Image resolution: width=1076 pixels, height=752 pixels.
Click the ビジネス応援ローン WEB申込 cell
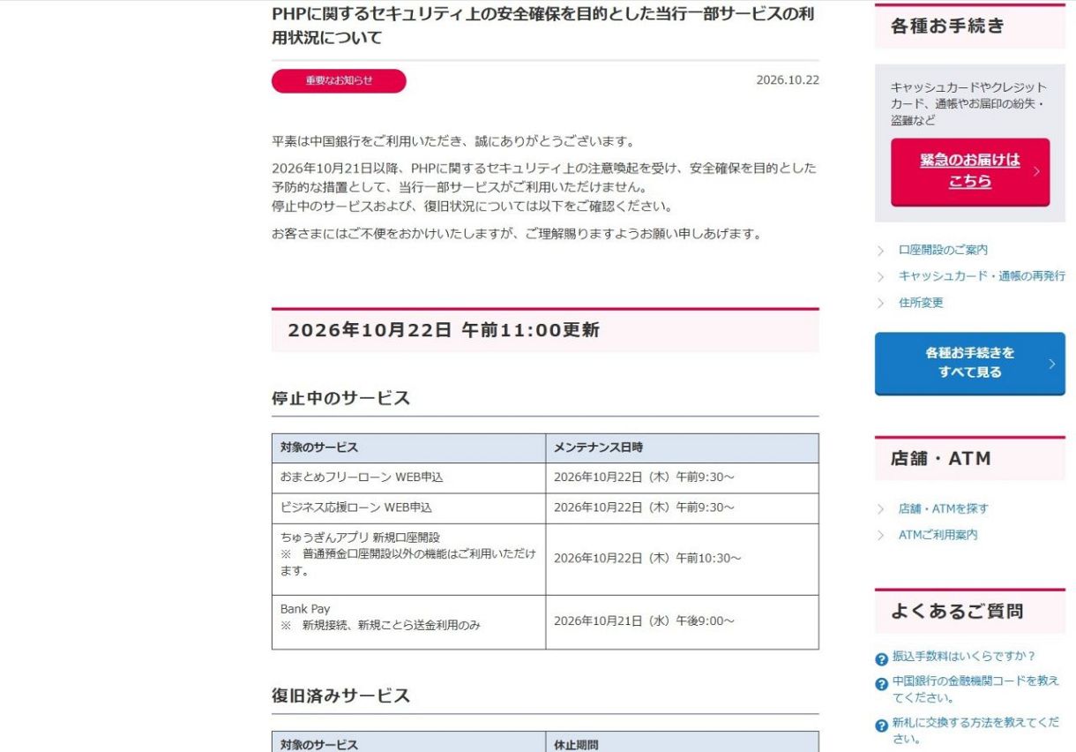tap(408, 508)
